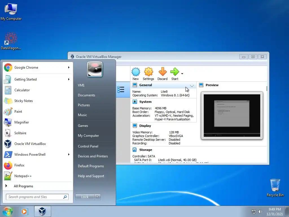Launch Solitaire from Start menu

tap(37, 133)
